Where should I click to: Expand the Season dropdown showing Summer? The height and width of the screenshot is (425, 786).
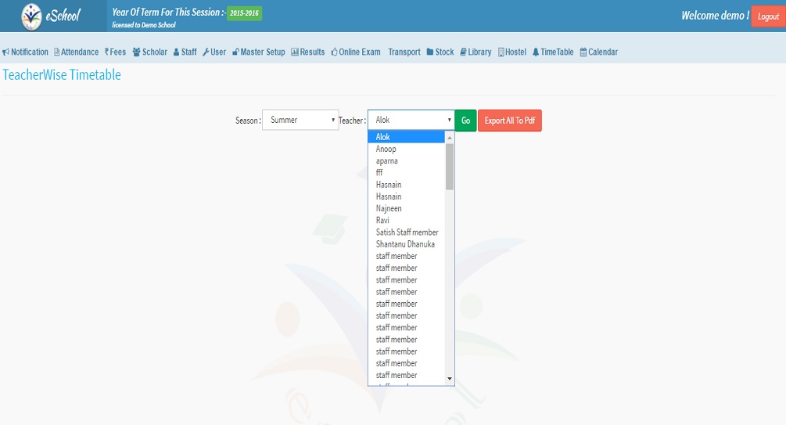pos(300,121)
